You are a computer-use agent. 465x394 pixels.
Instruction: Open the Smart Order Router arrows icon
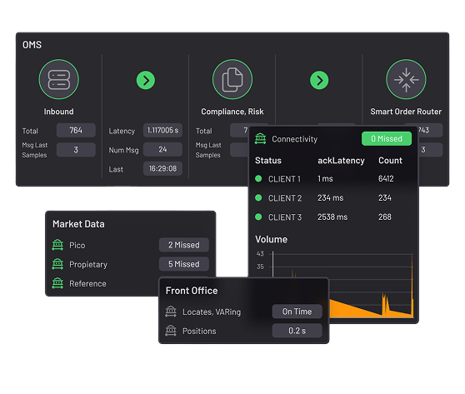click(406, 79)
